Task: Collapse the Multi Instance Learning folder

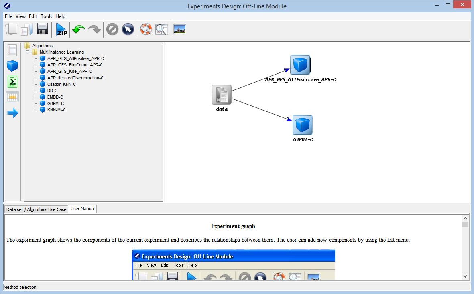Action: (28, 52)
